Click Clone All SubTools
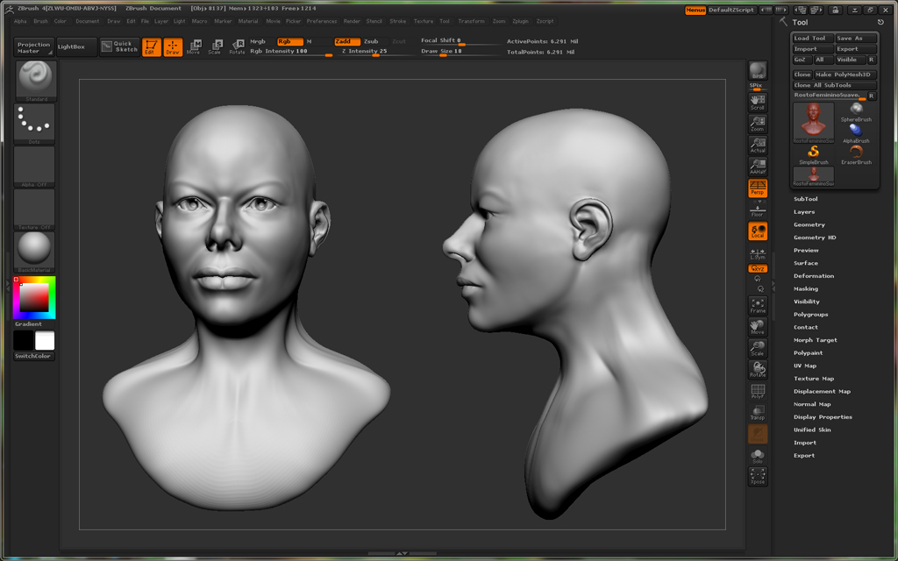The image size is (898, 561). [835, 85]
